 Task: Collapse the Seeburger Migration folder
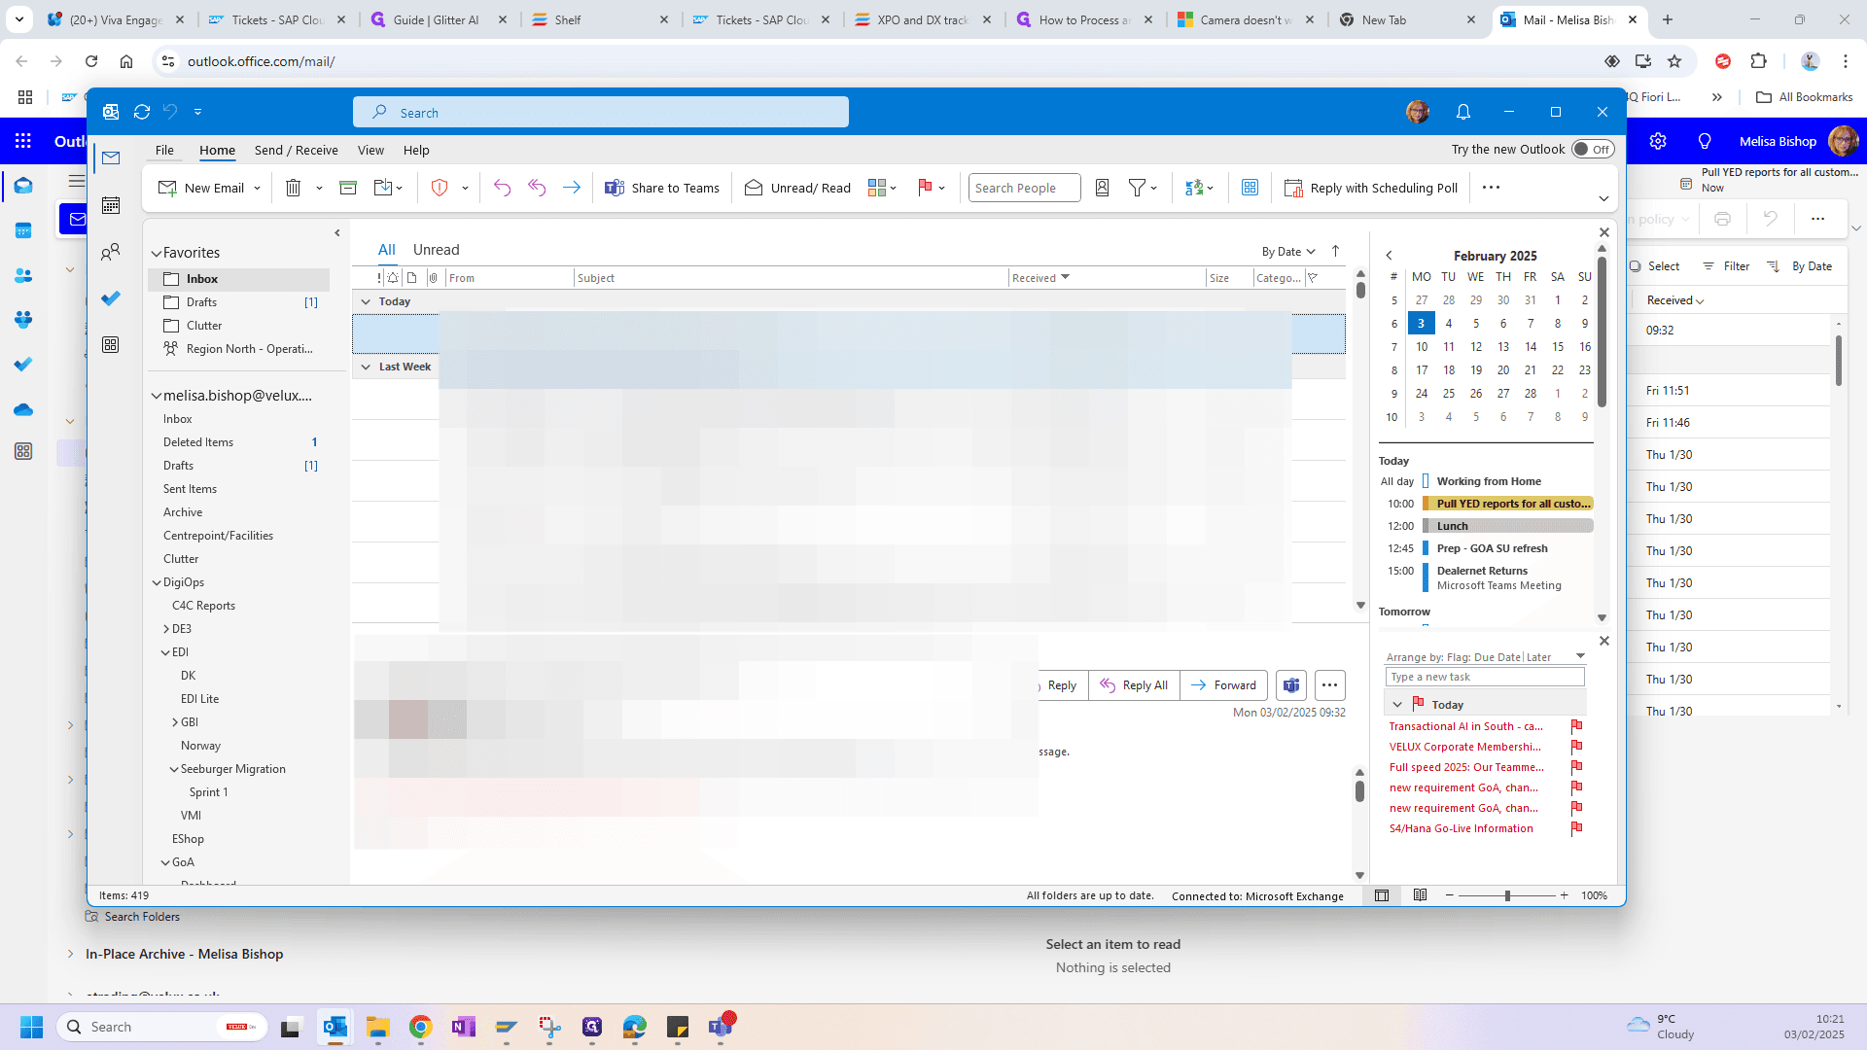174,769
